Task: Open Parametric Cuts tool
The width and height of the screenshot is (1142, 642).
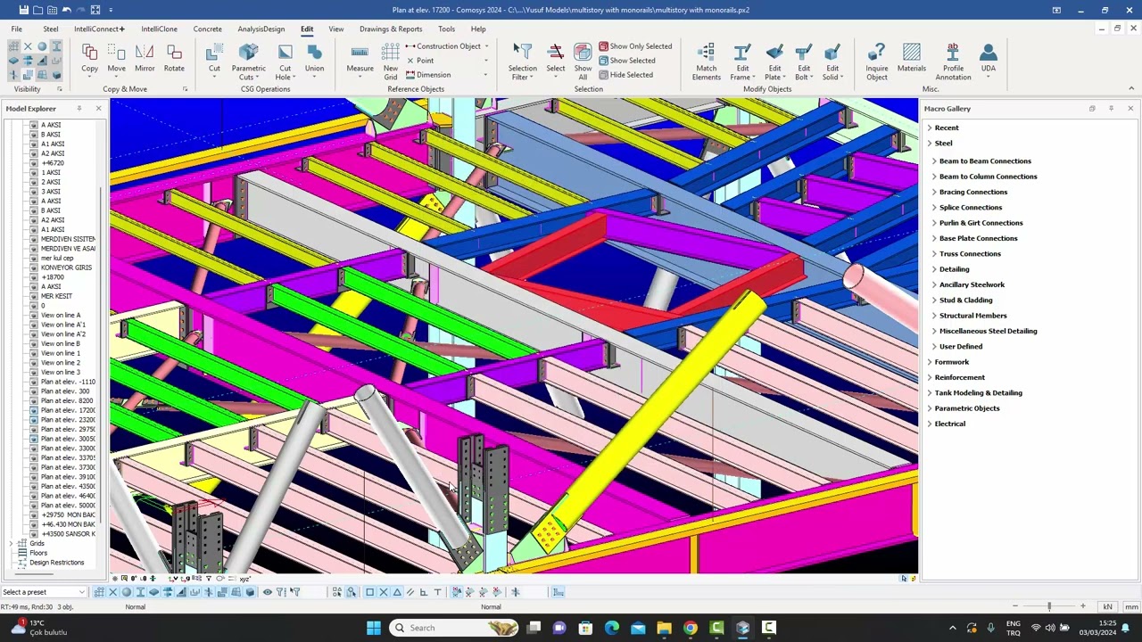Action: 249,62
